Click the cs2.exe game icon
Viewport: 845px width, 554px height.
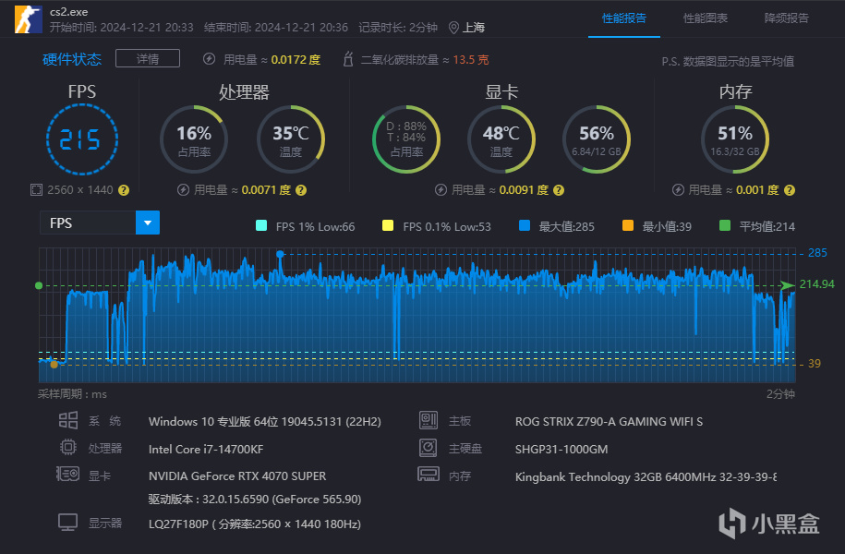pyautogui.click(x=28, y=19)
